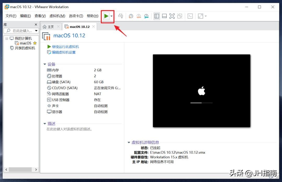The image size is (282, 182).
Task: Click the 正在使用文件 G: CD/DVD value
Action: point(107,88)
